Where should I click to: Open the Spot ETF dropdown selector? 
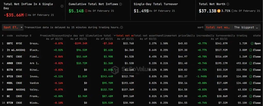point(13,27)
